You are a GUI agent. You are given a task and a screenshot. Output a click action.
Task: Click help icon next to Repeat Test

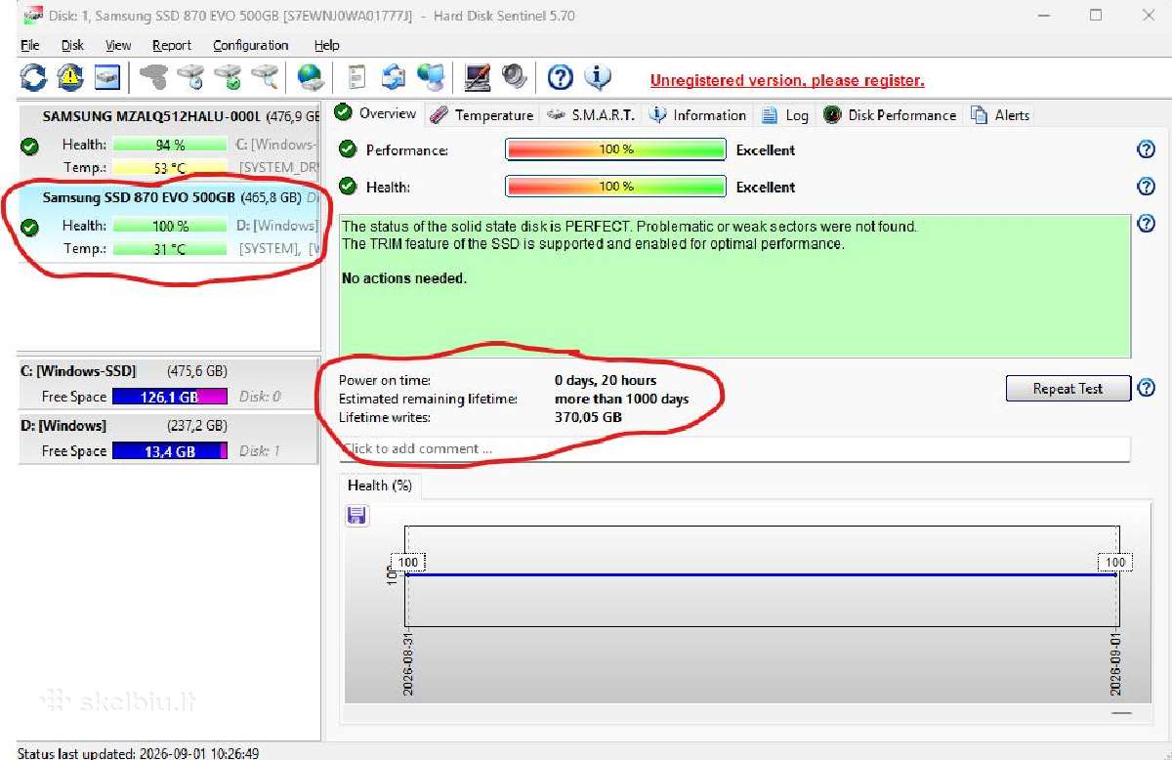(1147, 388)
